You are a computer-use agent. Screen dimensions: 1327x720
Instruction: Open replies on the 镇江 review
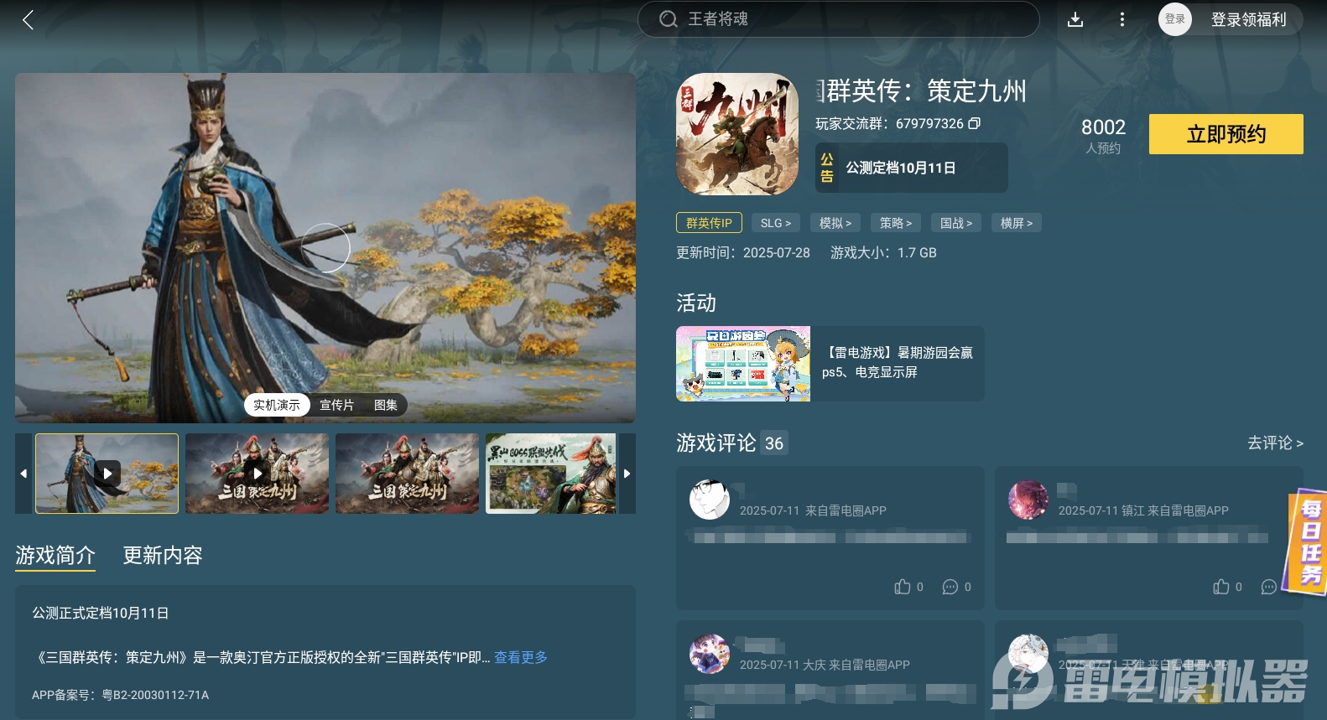click(x=1269, y=587)
